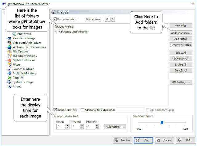Click Add Directory... button
This screenshot has height=146, width=197.
(181, 33)
